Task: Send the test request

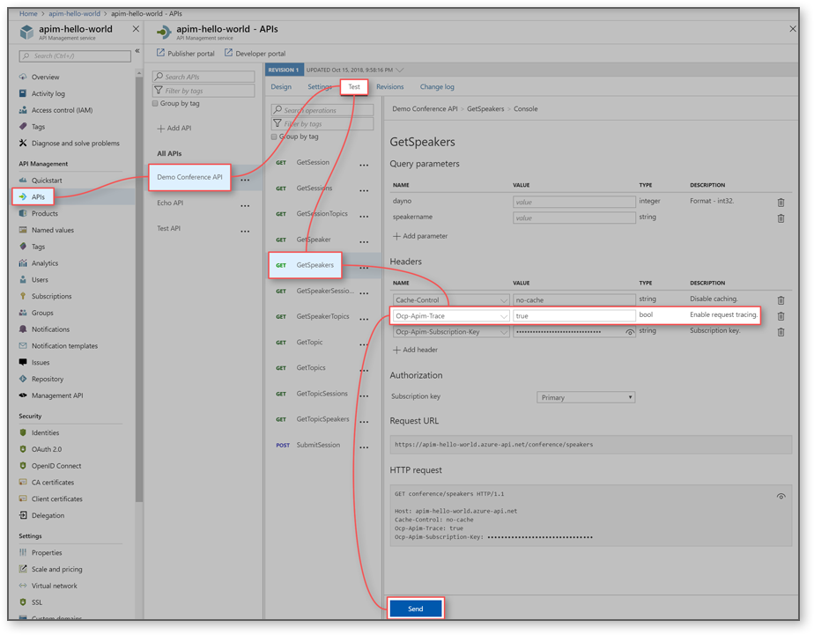Action: coord(415,609)
